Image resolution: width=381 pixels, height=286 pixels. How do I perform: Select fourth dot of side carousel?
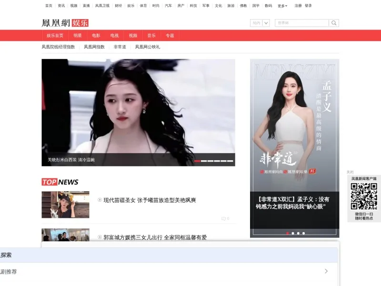tap(303, 233)
